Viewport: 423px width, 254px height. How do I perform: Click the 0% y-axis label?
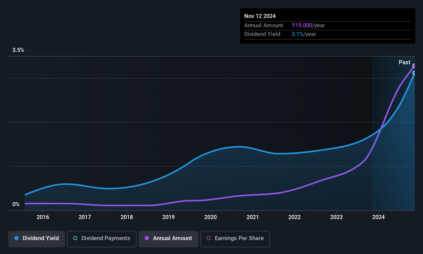pyautogui.click(x=16, y=204)
